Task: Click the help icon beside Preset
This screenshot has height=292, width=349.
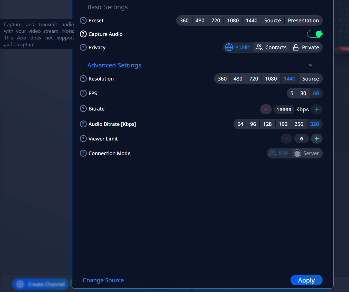Action: pos(83,21)
